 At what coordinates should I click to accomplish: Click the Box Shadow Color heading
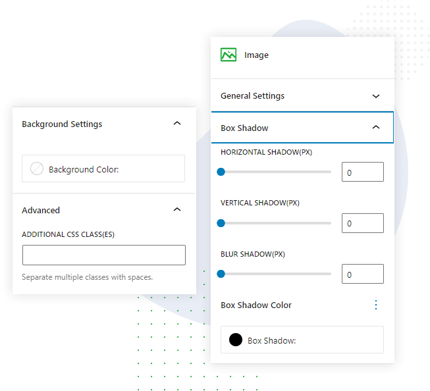coord(256,305)
